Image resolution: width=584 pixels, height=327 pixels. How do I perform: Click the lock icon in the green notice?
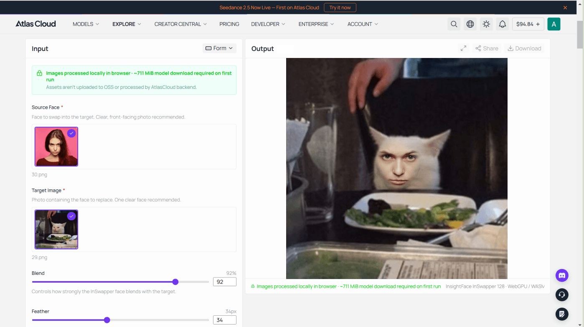39,73
